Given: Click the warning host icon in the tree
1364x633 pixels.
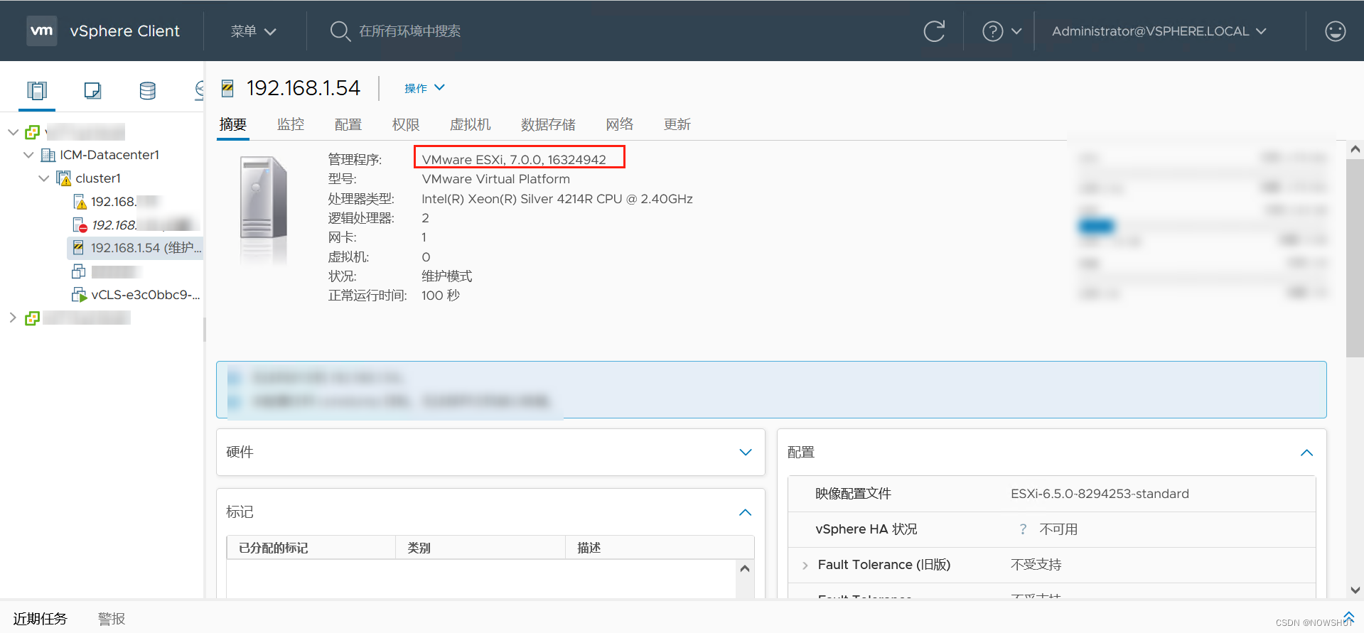Looking at the screenshot, I should 80,202.
